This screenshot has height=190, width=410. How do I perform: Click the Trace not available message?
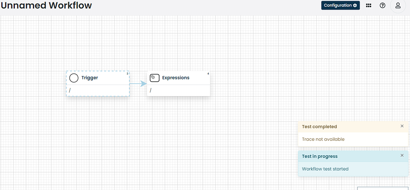323,139
